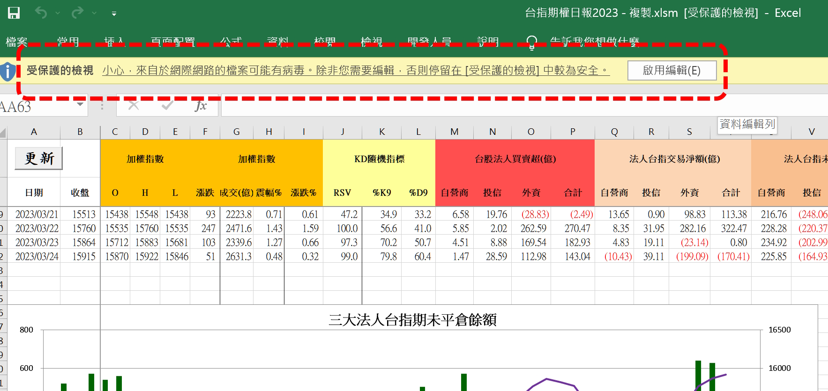Expand Customize Quick Access Toolbar menu
This screenshot has width=828, height=391.
click(x=114, y=14)
